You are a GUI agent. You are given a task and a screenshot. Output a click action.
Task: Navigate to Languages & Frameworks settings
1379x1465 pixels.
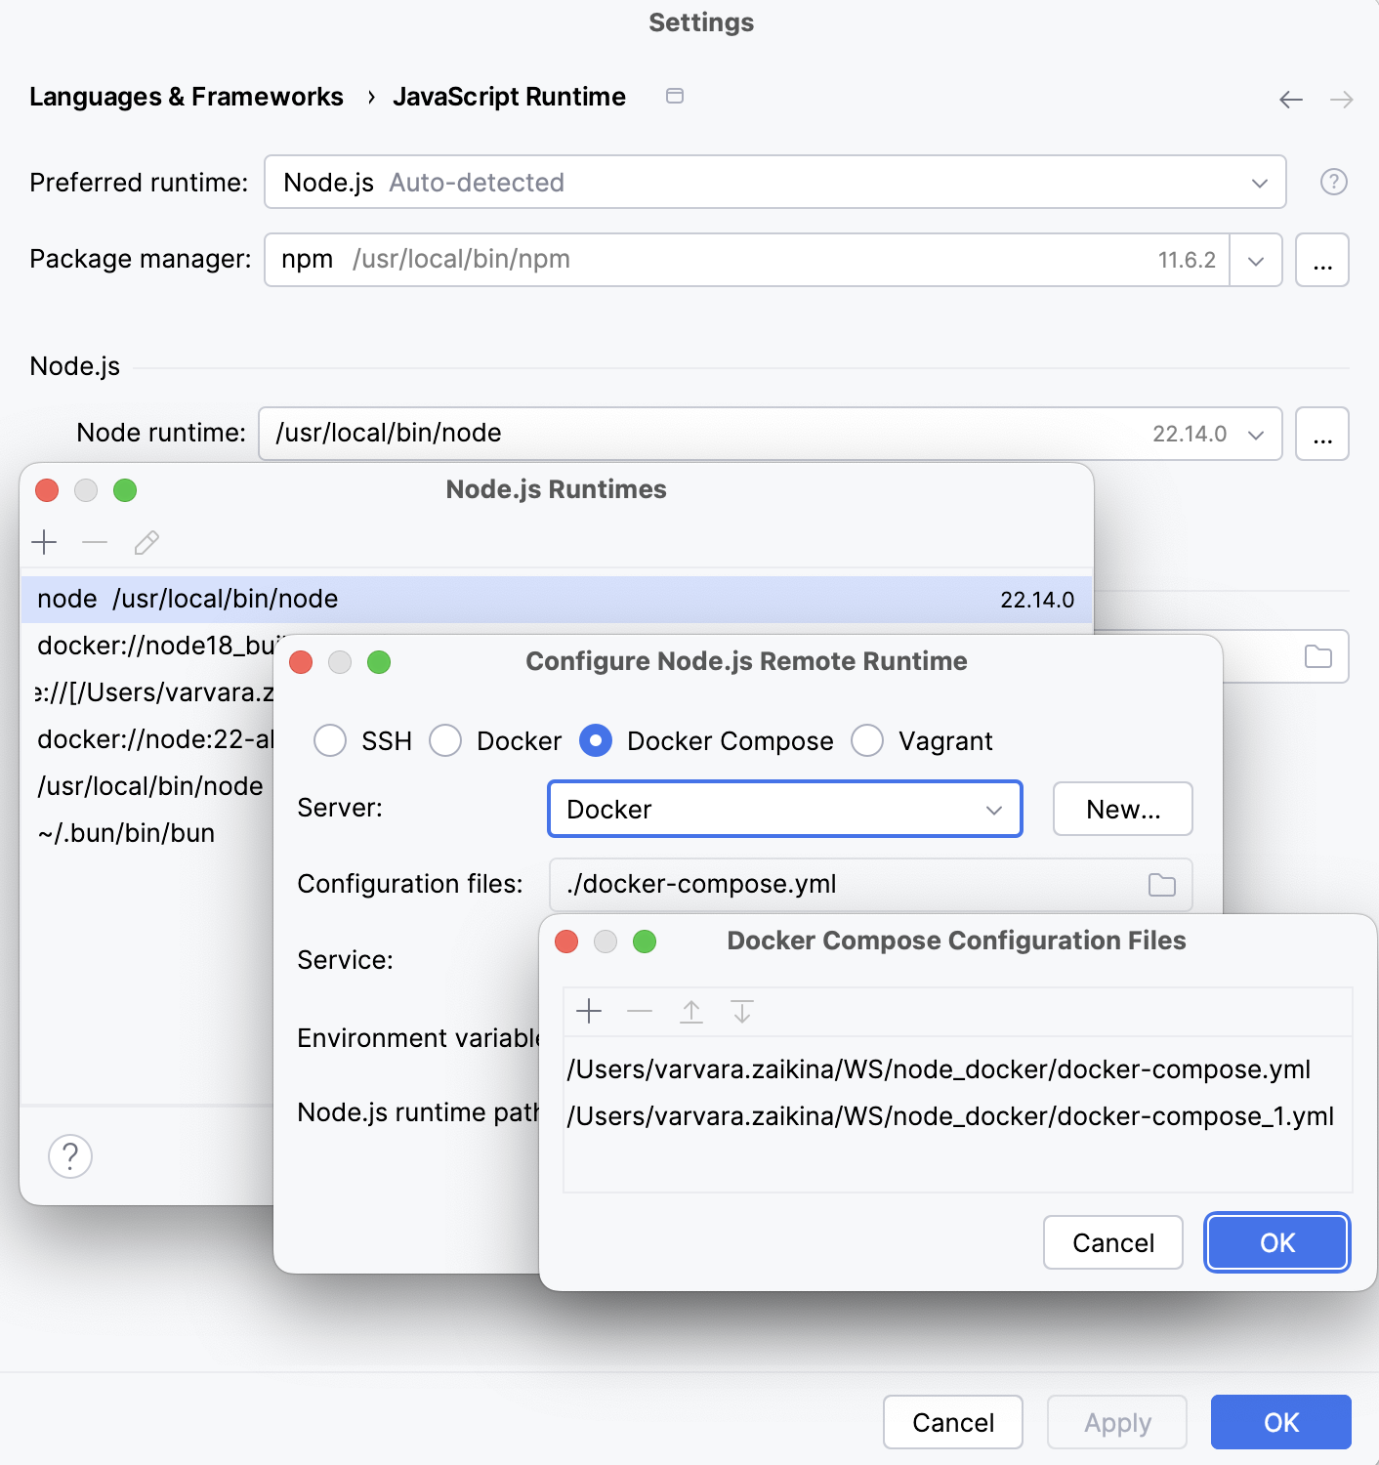tap(187, 96)
